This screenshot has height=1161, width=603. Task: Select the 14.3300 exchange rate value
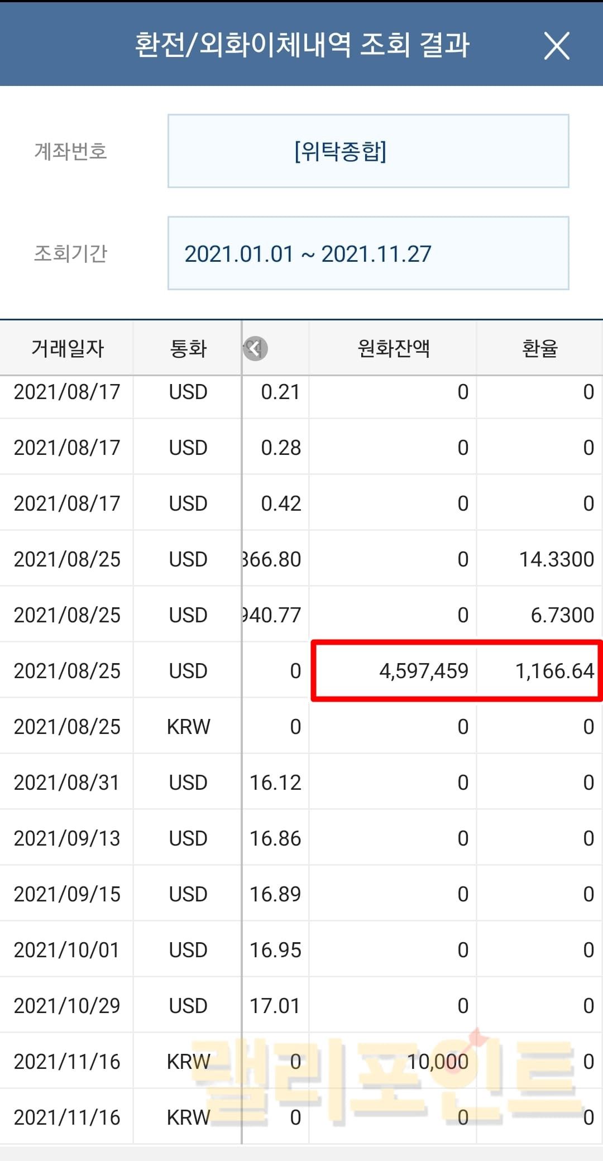(x=556, y=559)
